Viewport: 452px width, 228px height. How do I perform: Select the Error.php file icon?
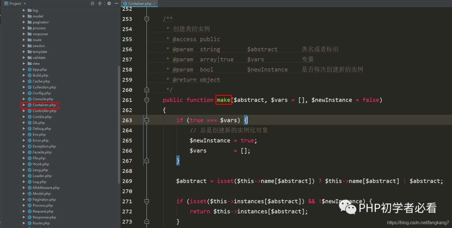coord(29,140)
